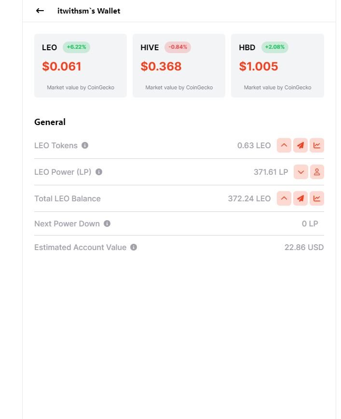Click the info icon beside Estimated Account Value
341x419 pixels.
coord(134,247)
